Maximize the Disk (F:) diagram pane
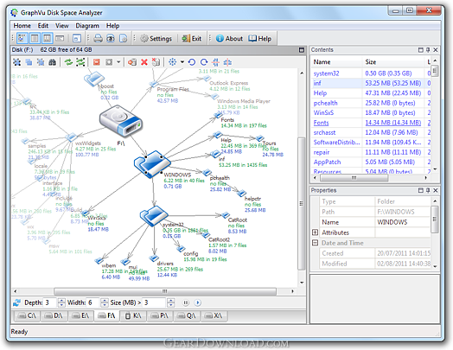The image size is (453, 350). click(302, 50)
